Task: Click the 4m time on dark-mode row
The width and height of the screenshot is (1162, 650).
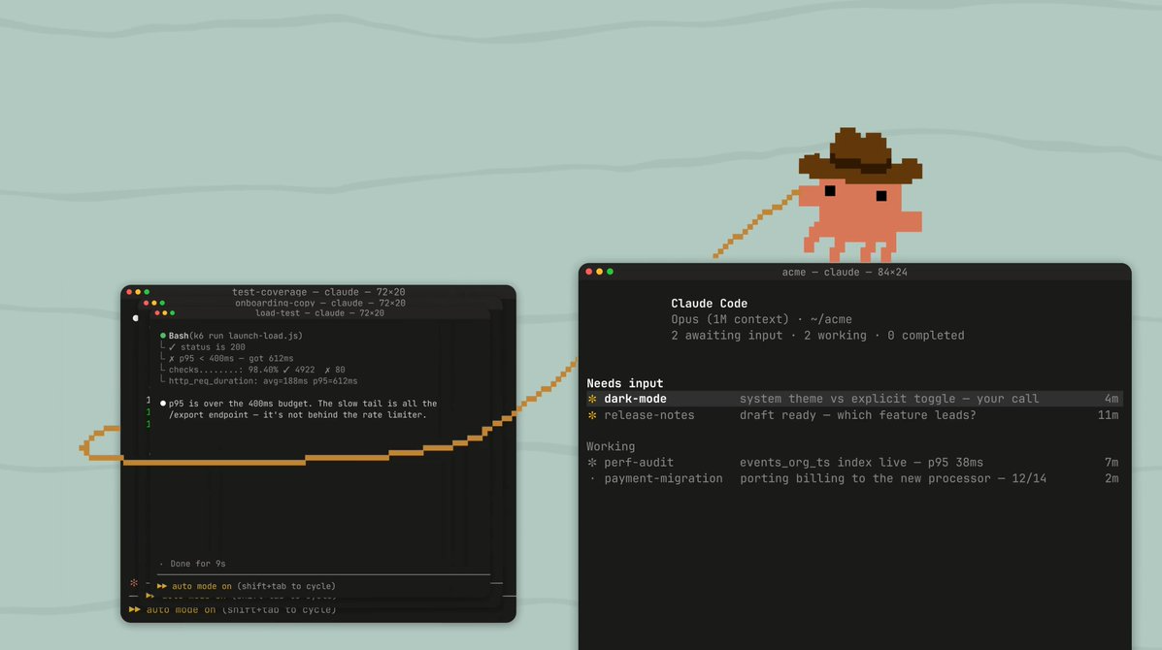Action: 1112,399
